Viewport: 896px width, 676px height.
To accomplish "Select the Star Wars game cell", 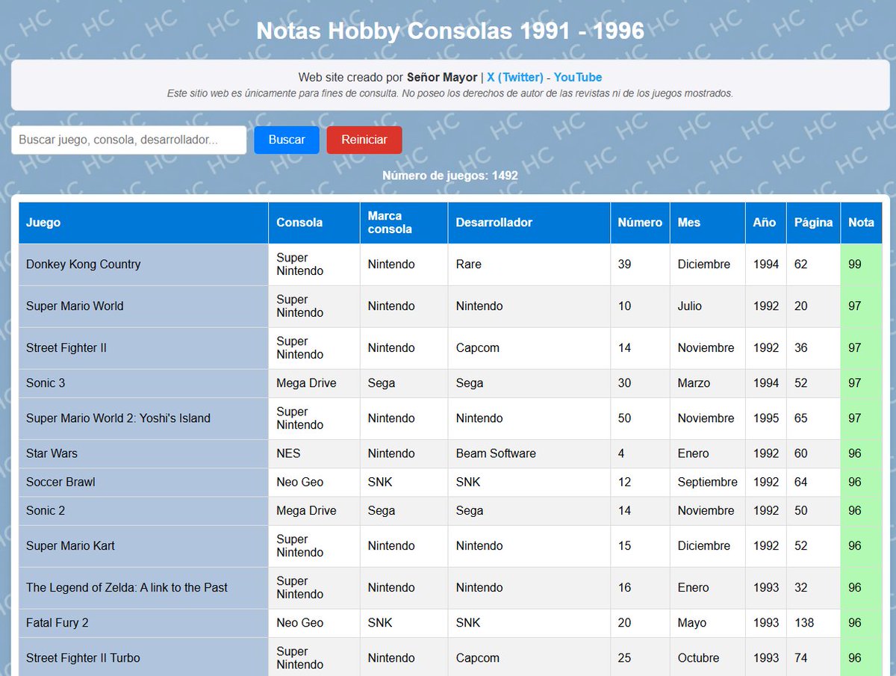I will [x=143, y=453].
